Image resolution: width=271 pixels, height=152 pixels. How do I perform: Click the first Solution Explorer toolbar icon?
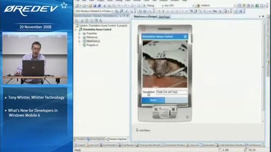pyautogui.click(x=77, y=21)
